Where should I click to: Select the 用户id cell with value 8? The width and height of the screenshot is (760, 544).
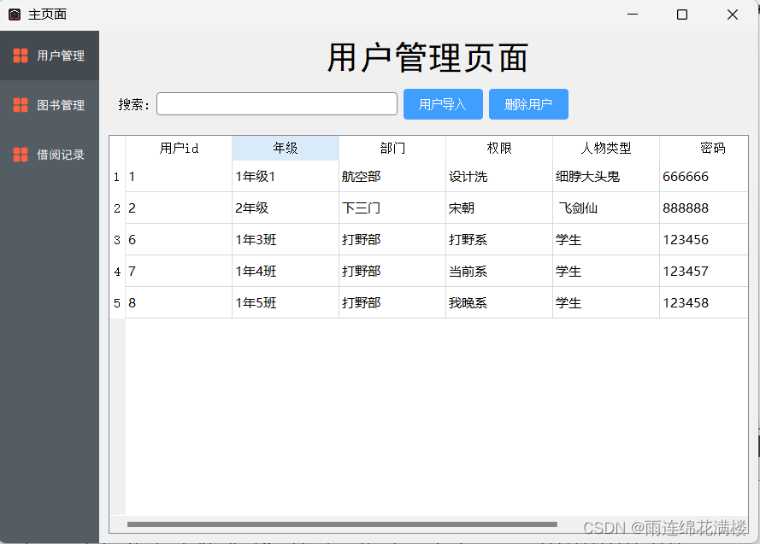pos(179,303)
